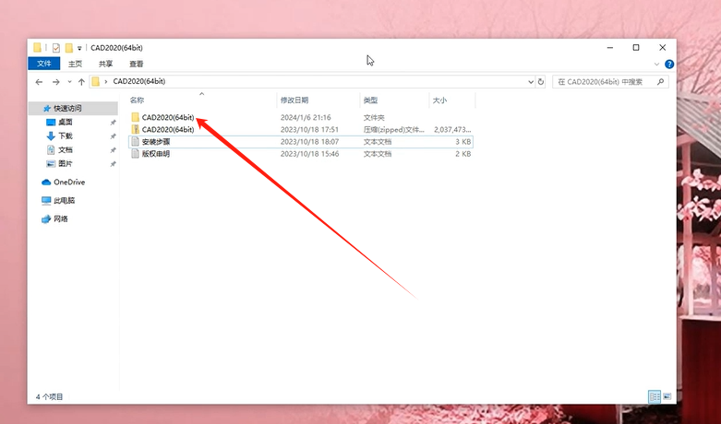Open 下载 in the navigation pane

(65, 135)
